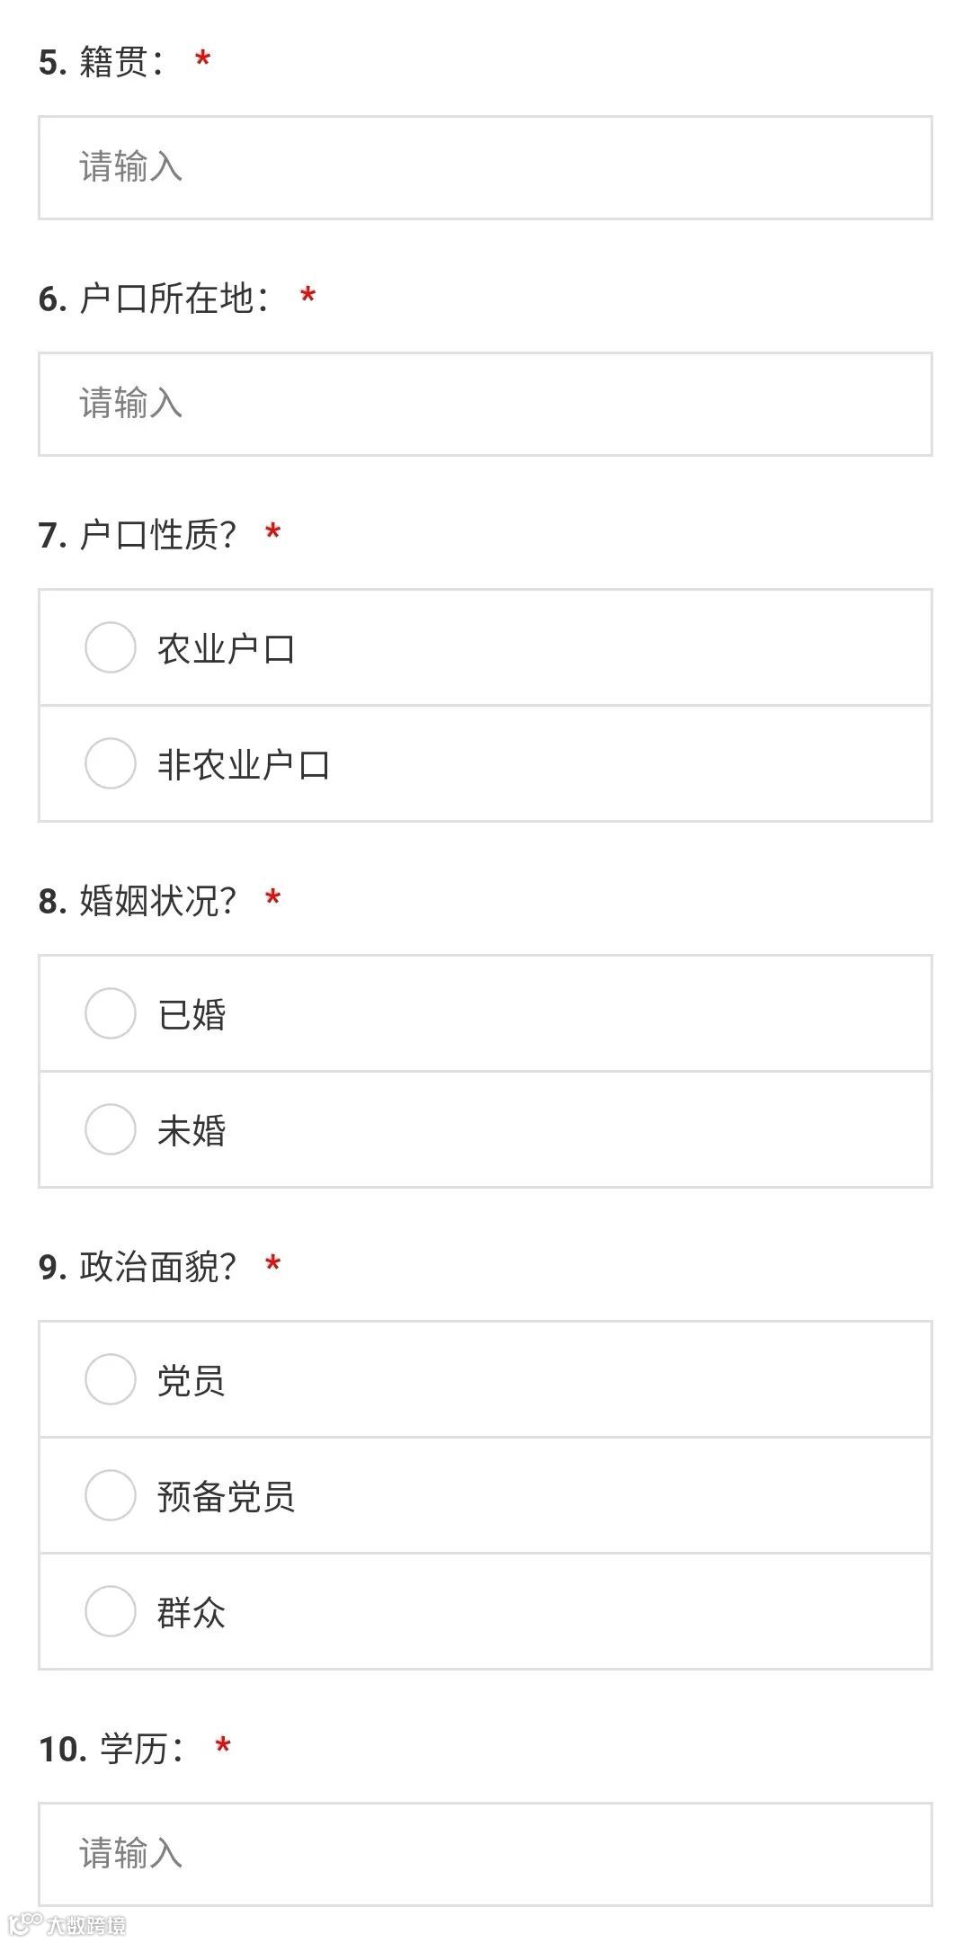Viewport: 971px width, 1943px height.
Task: Select the 农业户口 radio button
Action: point(110,647)
